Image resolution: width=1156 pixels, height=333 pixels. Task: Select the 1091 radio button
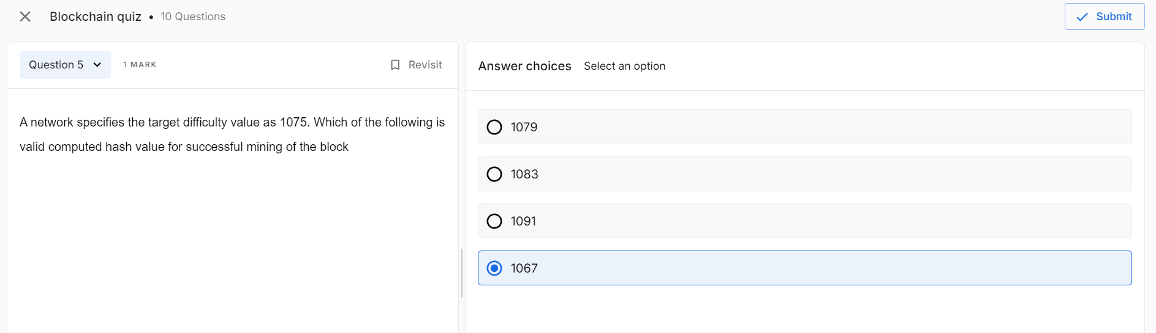coord(494,221)
